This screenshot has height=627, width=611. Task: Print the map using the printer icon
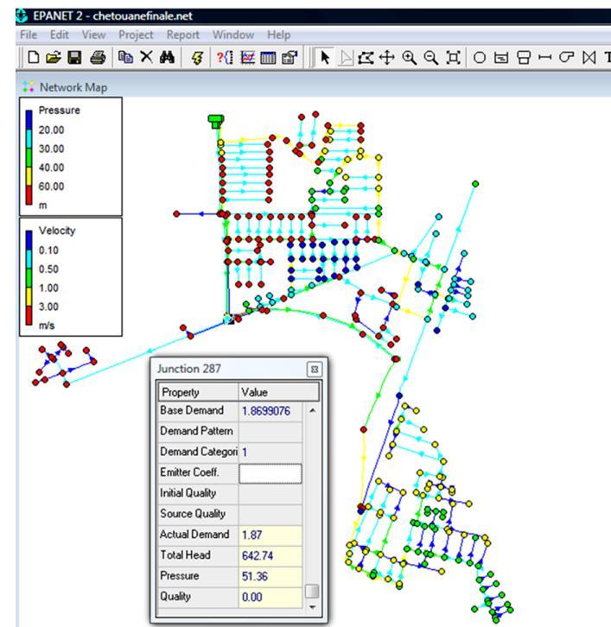98,58
